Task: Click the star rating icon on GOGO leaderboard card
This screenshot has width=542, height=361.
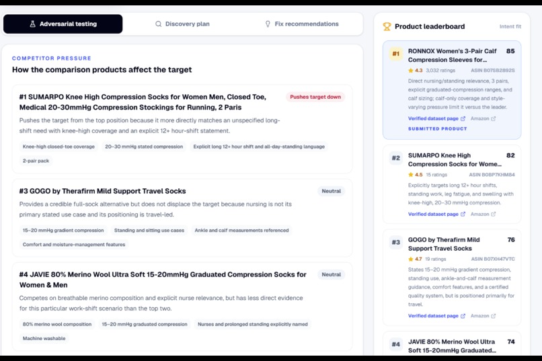Action: pos(411,259)
